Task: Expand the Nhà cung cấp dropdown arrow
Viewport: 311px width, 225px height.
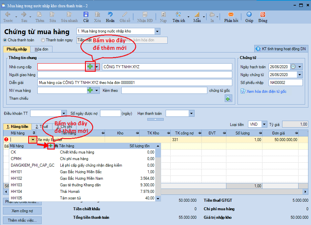Action: click(97, 67)
